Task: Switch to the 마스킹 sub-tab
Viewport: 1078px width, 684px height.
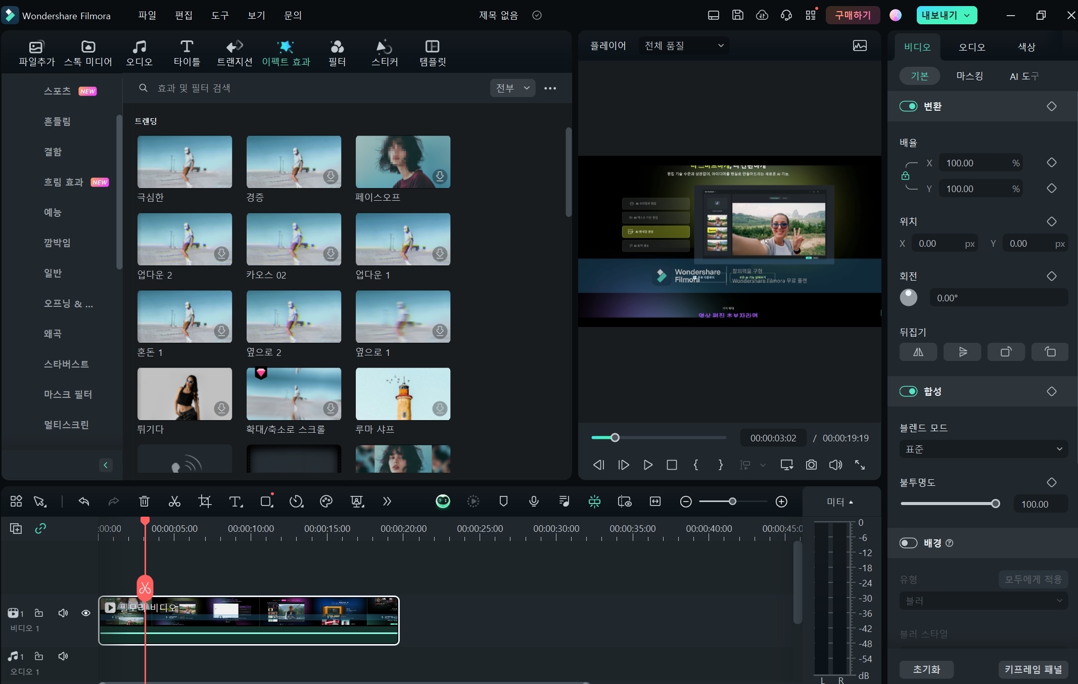Action: pyautogui.click(x=969, y=76)
